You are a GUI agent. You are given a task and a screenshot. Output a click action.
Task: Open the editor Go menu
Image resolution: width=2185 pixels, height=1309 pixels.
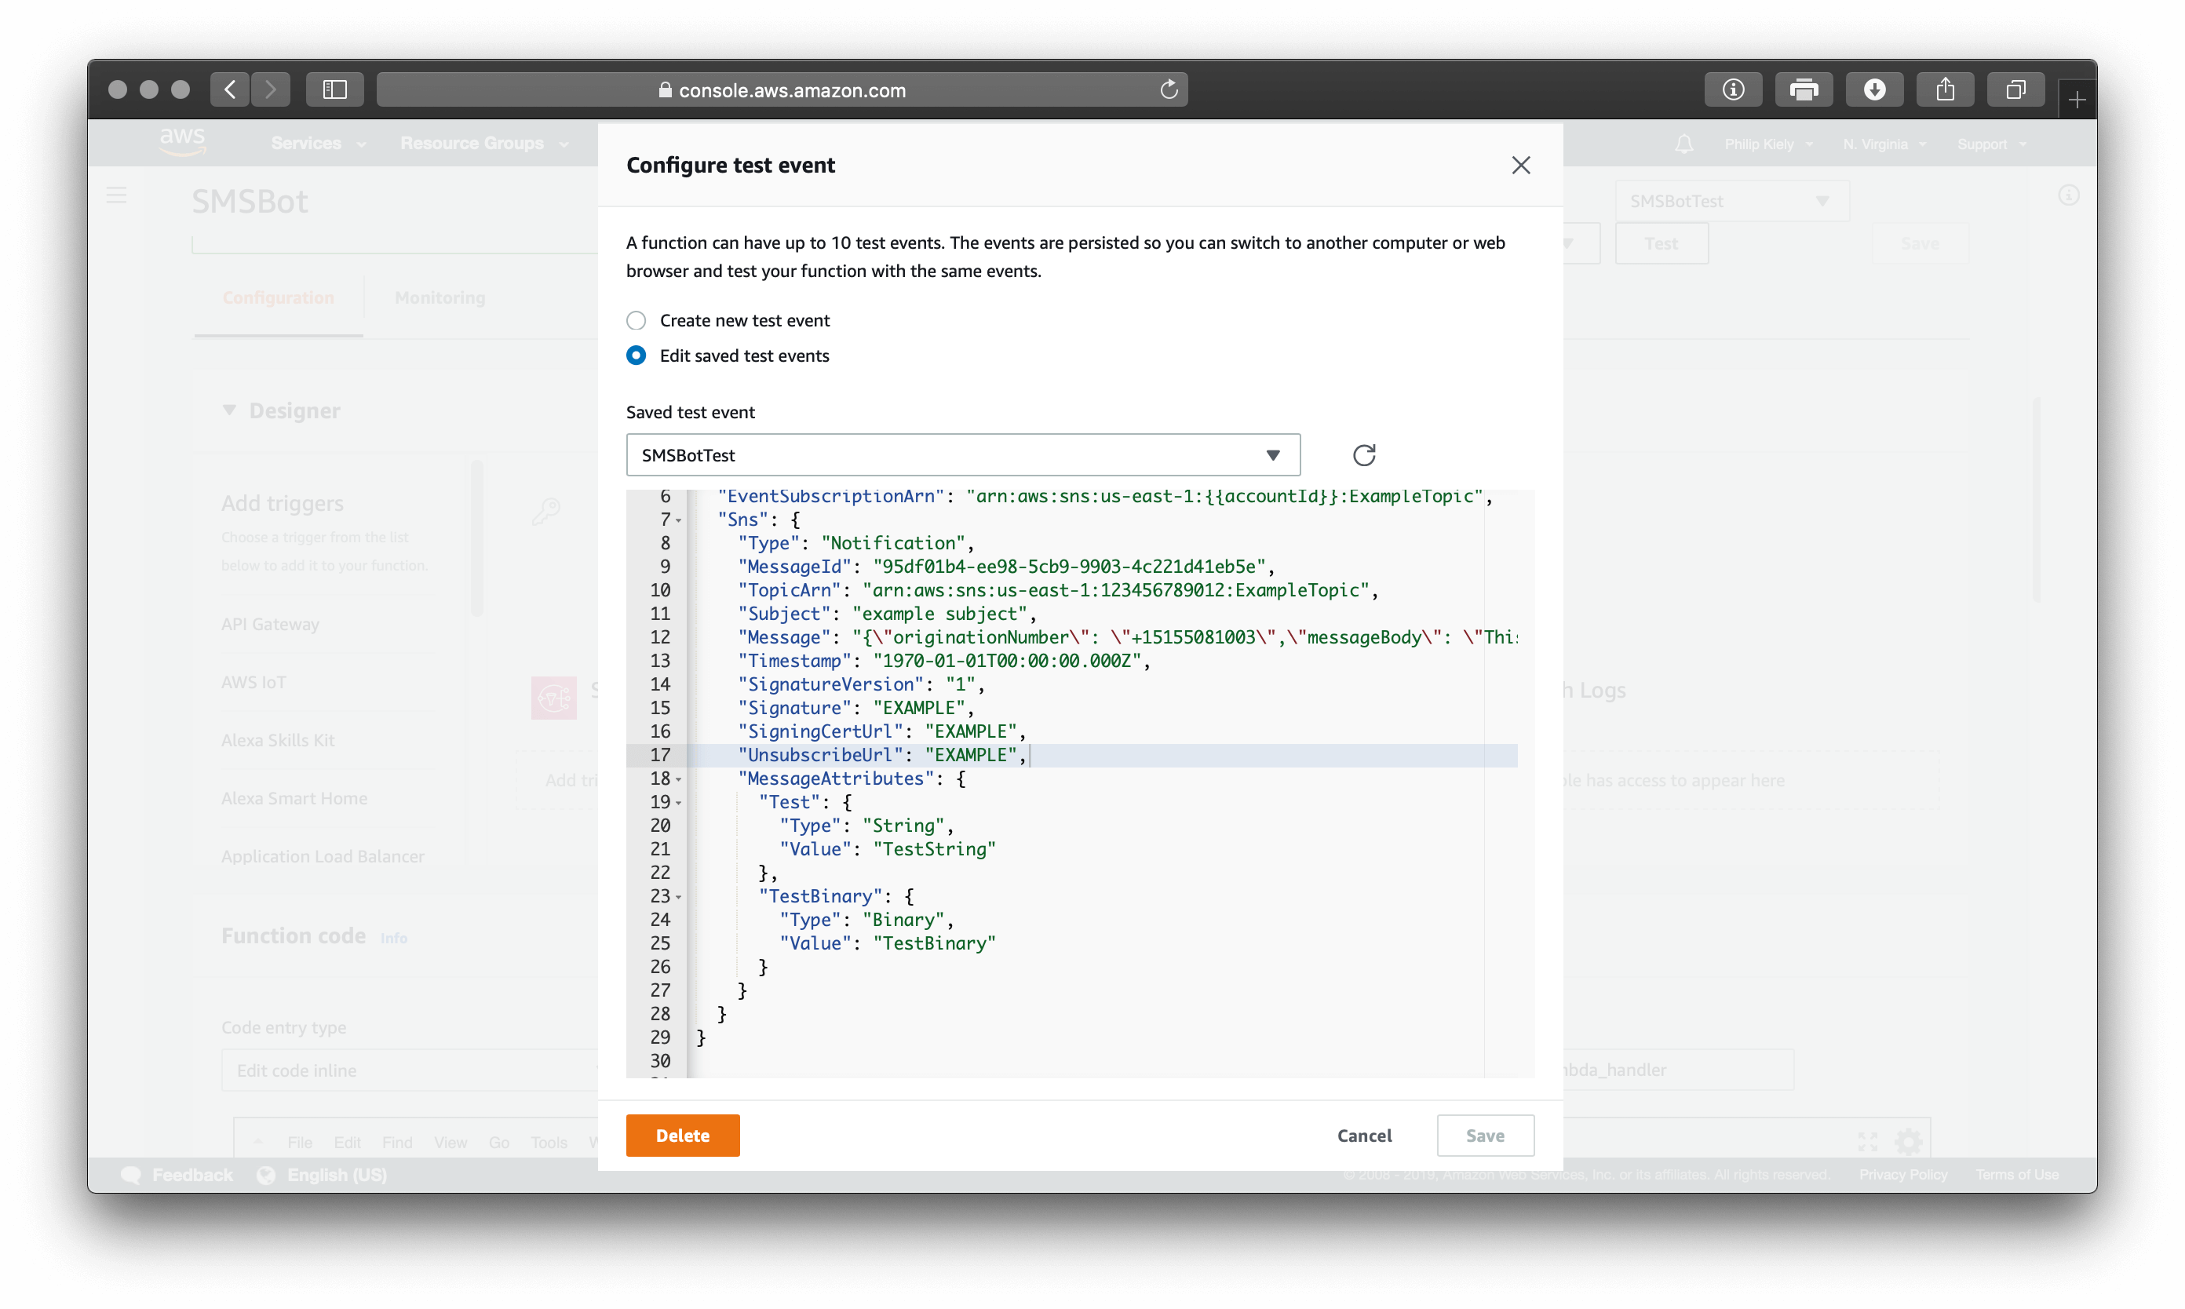499,1143
